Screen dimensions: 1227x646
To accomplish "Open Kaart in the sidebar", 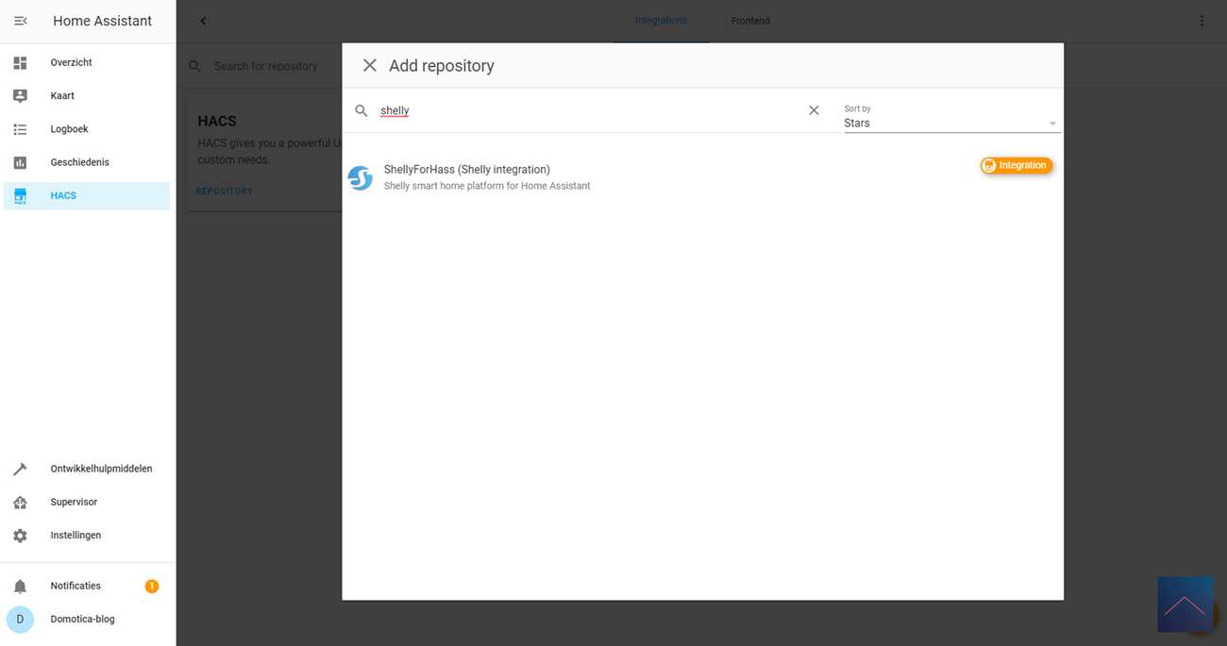I will pos(87,95).
